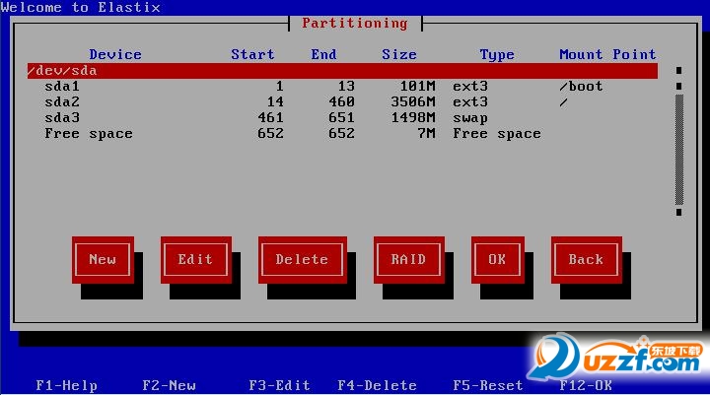The image size is (710, 395).
Task: Click the 461 start value of sda3
Action: tap(270, 117)
